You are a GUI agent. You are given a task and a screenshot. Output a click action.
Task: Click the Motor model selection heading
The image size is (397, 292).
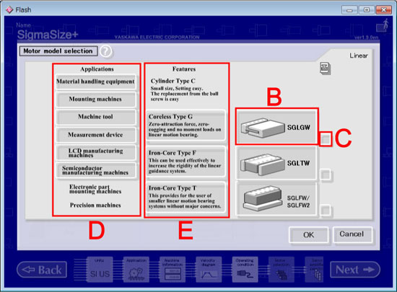coord(58,51)
